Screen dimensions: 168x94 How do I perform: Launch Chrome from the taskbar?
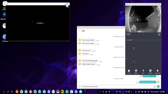(x=22, y=92)
